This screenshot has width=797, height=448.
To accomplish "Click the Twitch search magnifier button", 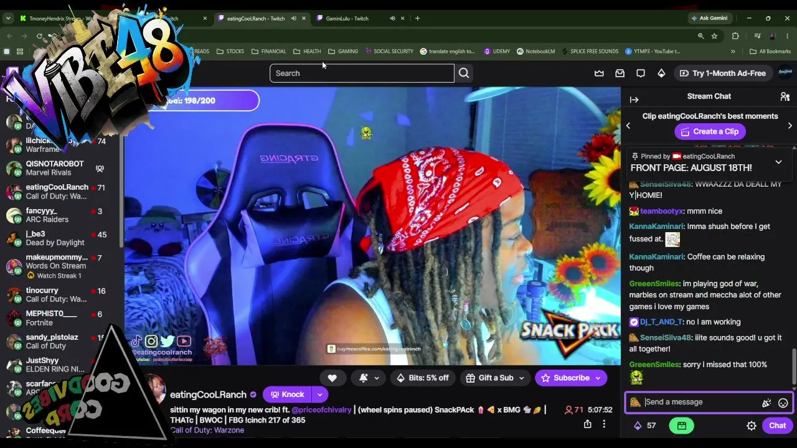I will coord(464,73).
